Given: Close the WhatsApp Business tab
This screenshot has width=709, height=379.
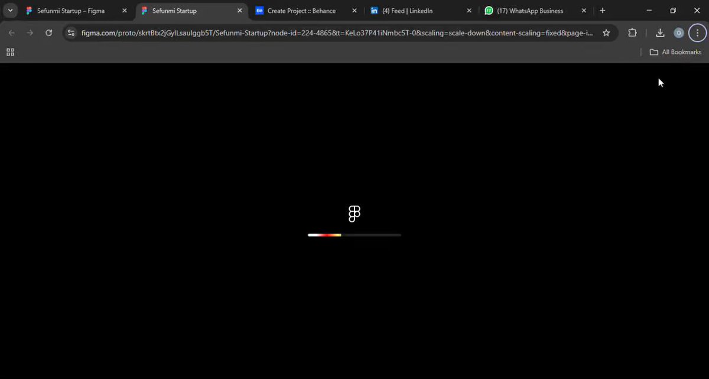Looking at the screenshot, I should click(x=584, y=11).
